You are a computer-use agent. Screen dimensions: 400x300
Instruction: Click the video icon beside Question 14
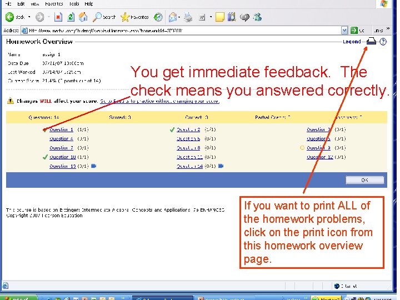coord(221,166)
